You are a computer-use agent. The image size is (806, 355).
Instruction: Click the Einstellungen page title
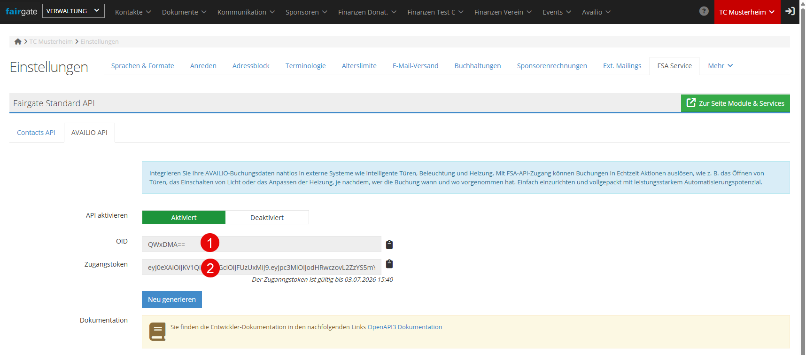[x=49, y=67]
